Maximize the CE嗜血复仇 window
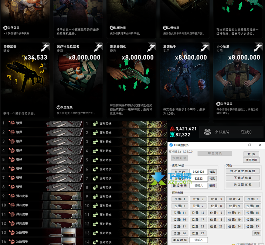The height and width of the screenshot is (245, 265). click(x=250, y=145)
